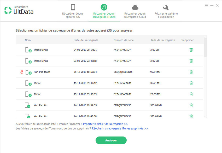The width and height of the screenshot is (222, 153).
Task: Open Récupérer depuis sauvegarde iCloud tab
Action: tap(135, 11)
